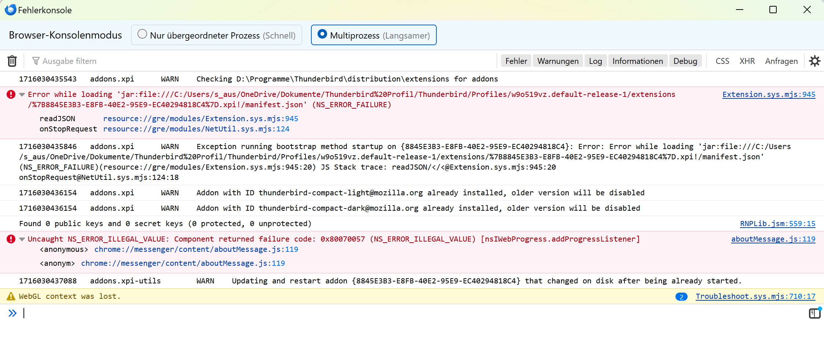Toggle the Debug filter button
824x337 pixels.
tap(685, 61)
